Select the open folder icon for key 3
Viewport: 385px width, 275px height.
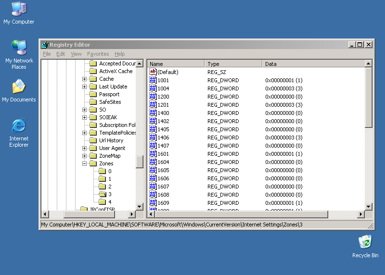point(103,194)
